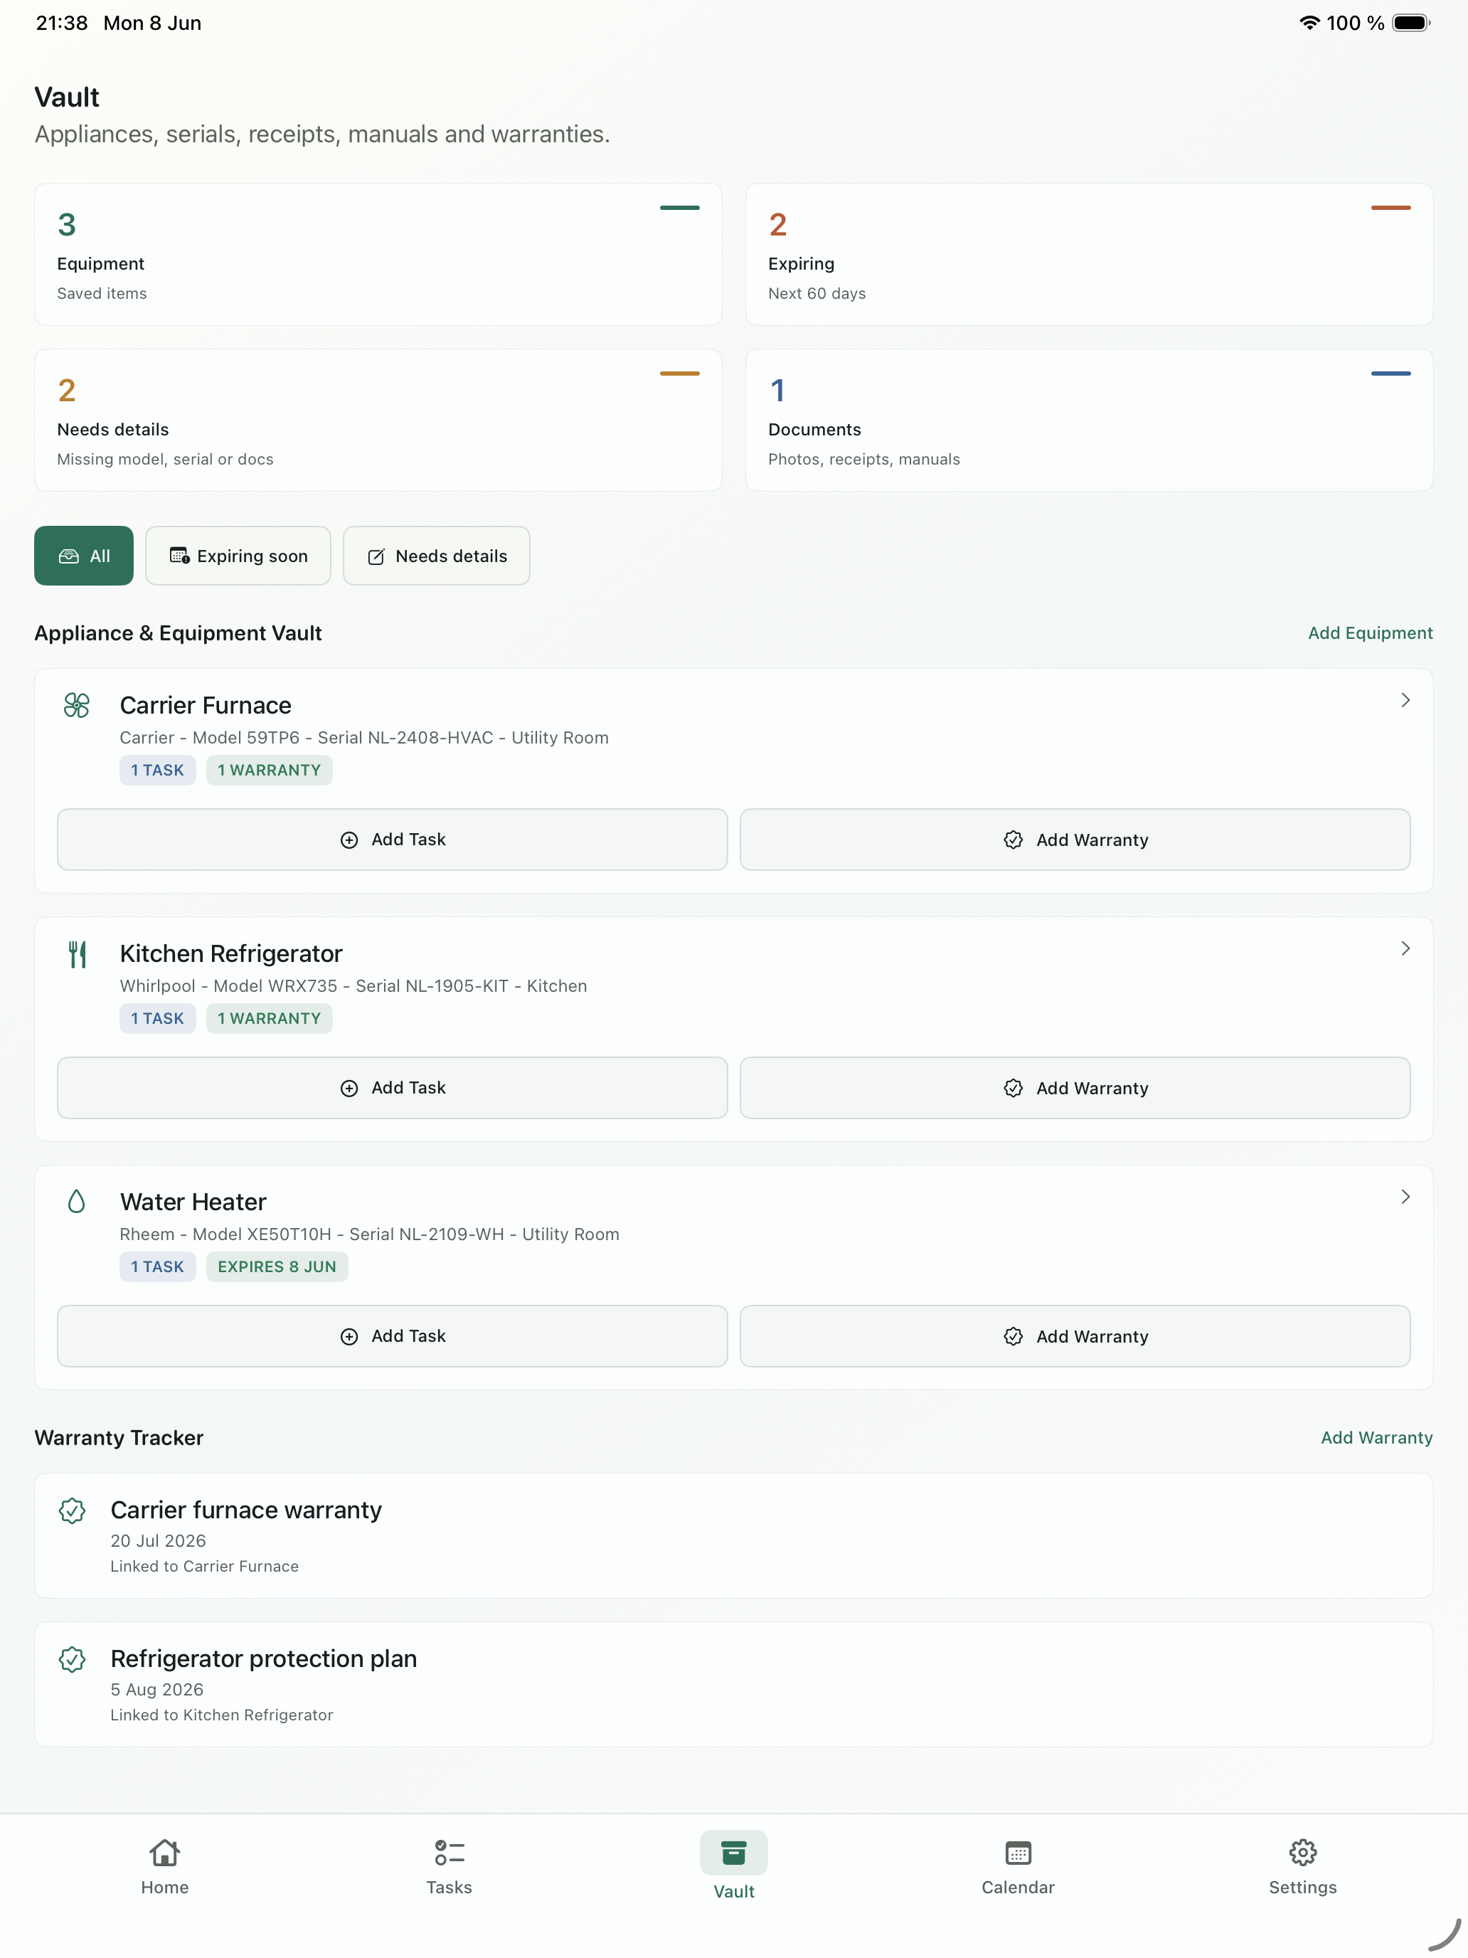Click the Add Equipment link
Screen dimensions: 1468x1958
(x=1370, y=633)
